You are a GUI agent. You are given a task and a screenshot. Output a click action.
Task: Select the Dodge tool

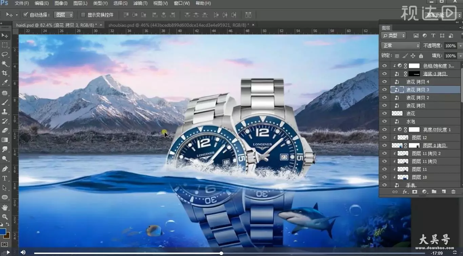(5, 159)
